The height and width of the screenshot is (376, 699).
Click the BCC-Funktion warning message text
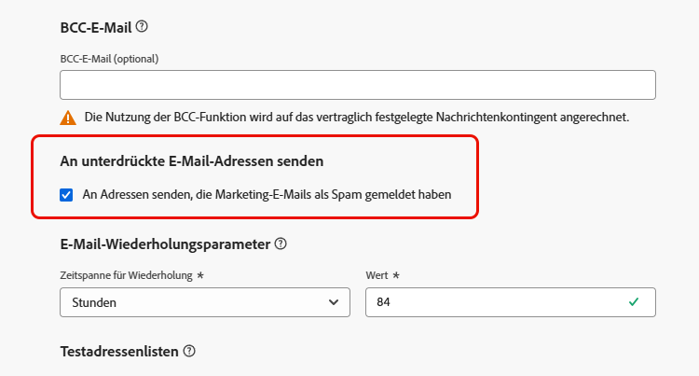pyautogui.click(x=357, y=118)
